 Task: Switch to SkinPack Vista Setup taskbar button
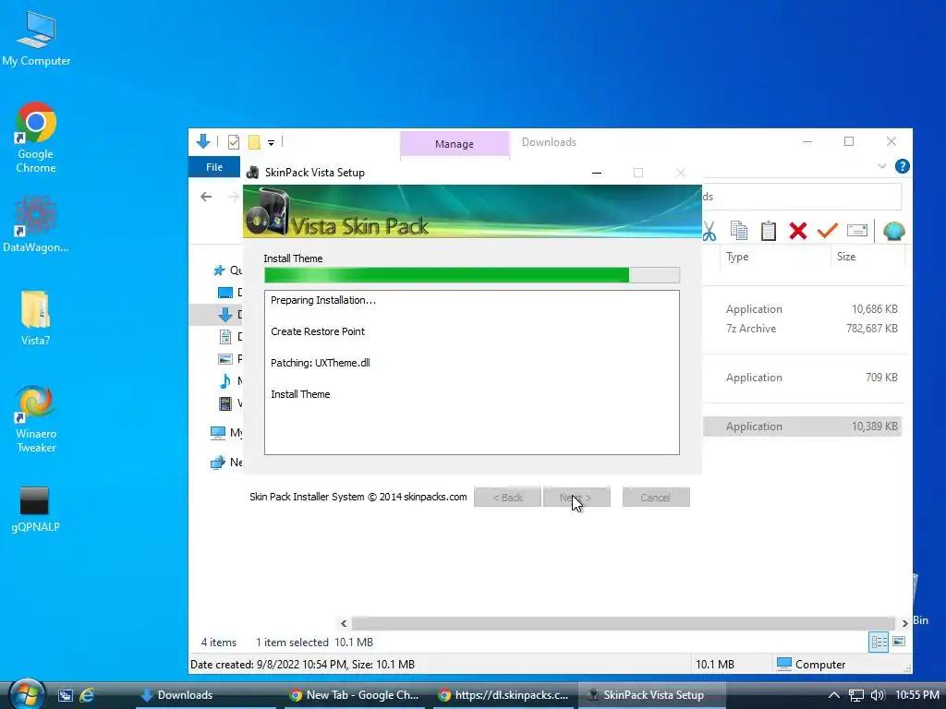click(651, 695)
